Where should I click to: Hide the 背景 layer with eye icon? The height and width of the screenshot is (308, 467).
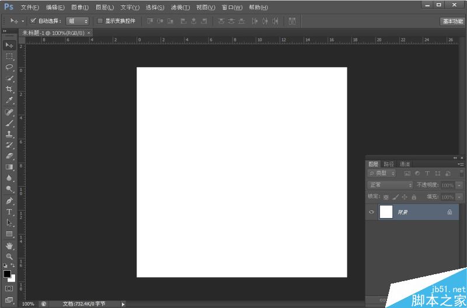(x=371, y=212)
